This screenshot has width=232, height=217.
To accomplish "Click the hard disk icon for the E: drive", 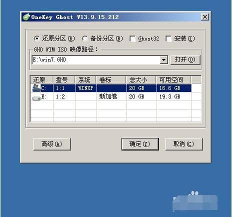I will [36, 98].
